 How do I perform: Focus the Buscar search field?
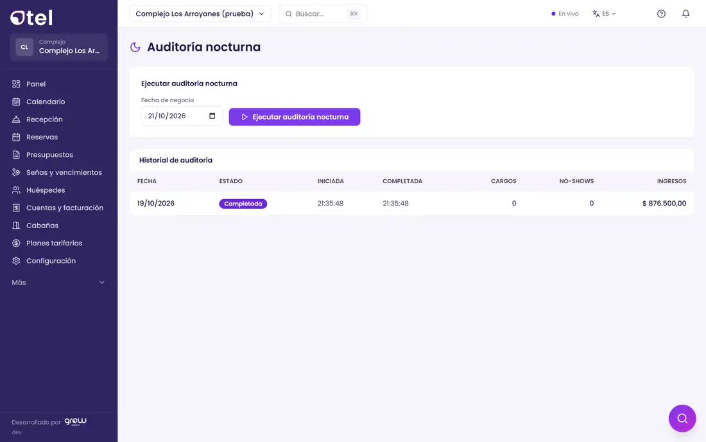(x=323, y=13)
